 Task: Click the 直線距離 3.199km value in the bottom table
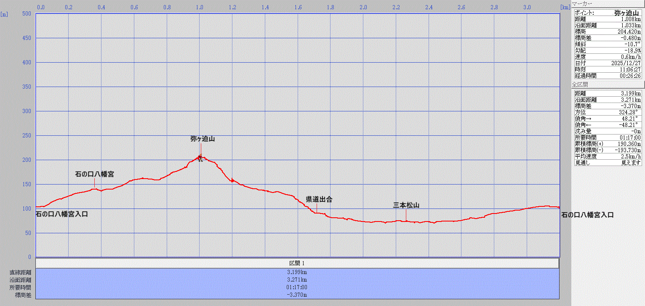[297, 272]
